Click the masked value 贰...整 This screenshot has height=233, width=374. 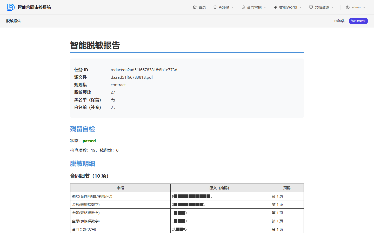179,229
